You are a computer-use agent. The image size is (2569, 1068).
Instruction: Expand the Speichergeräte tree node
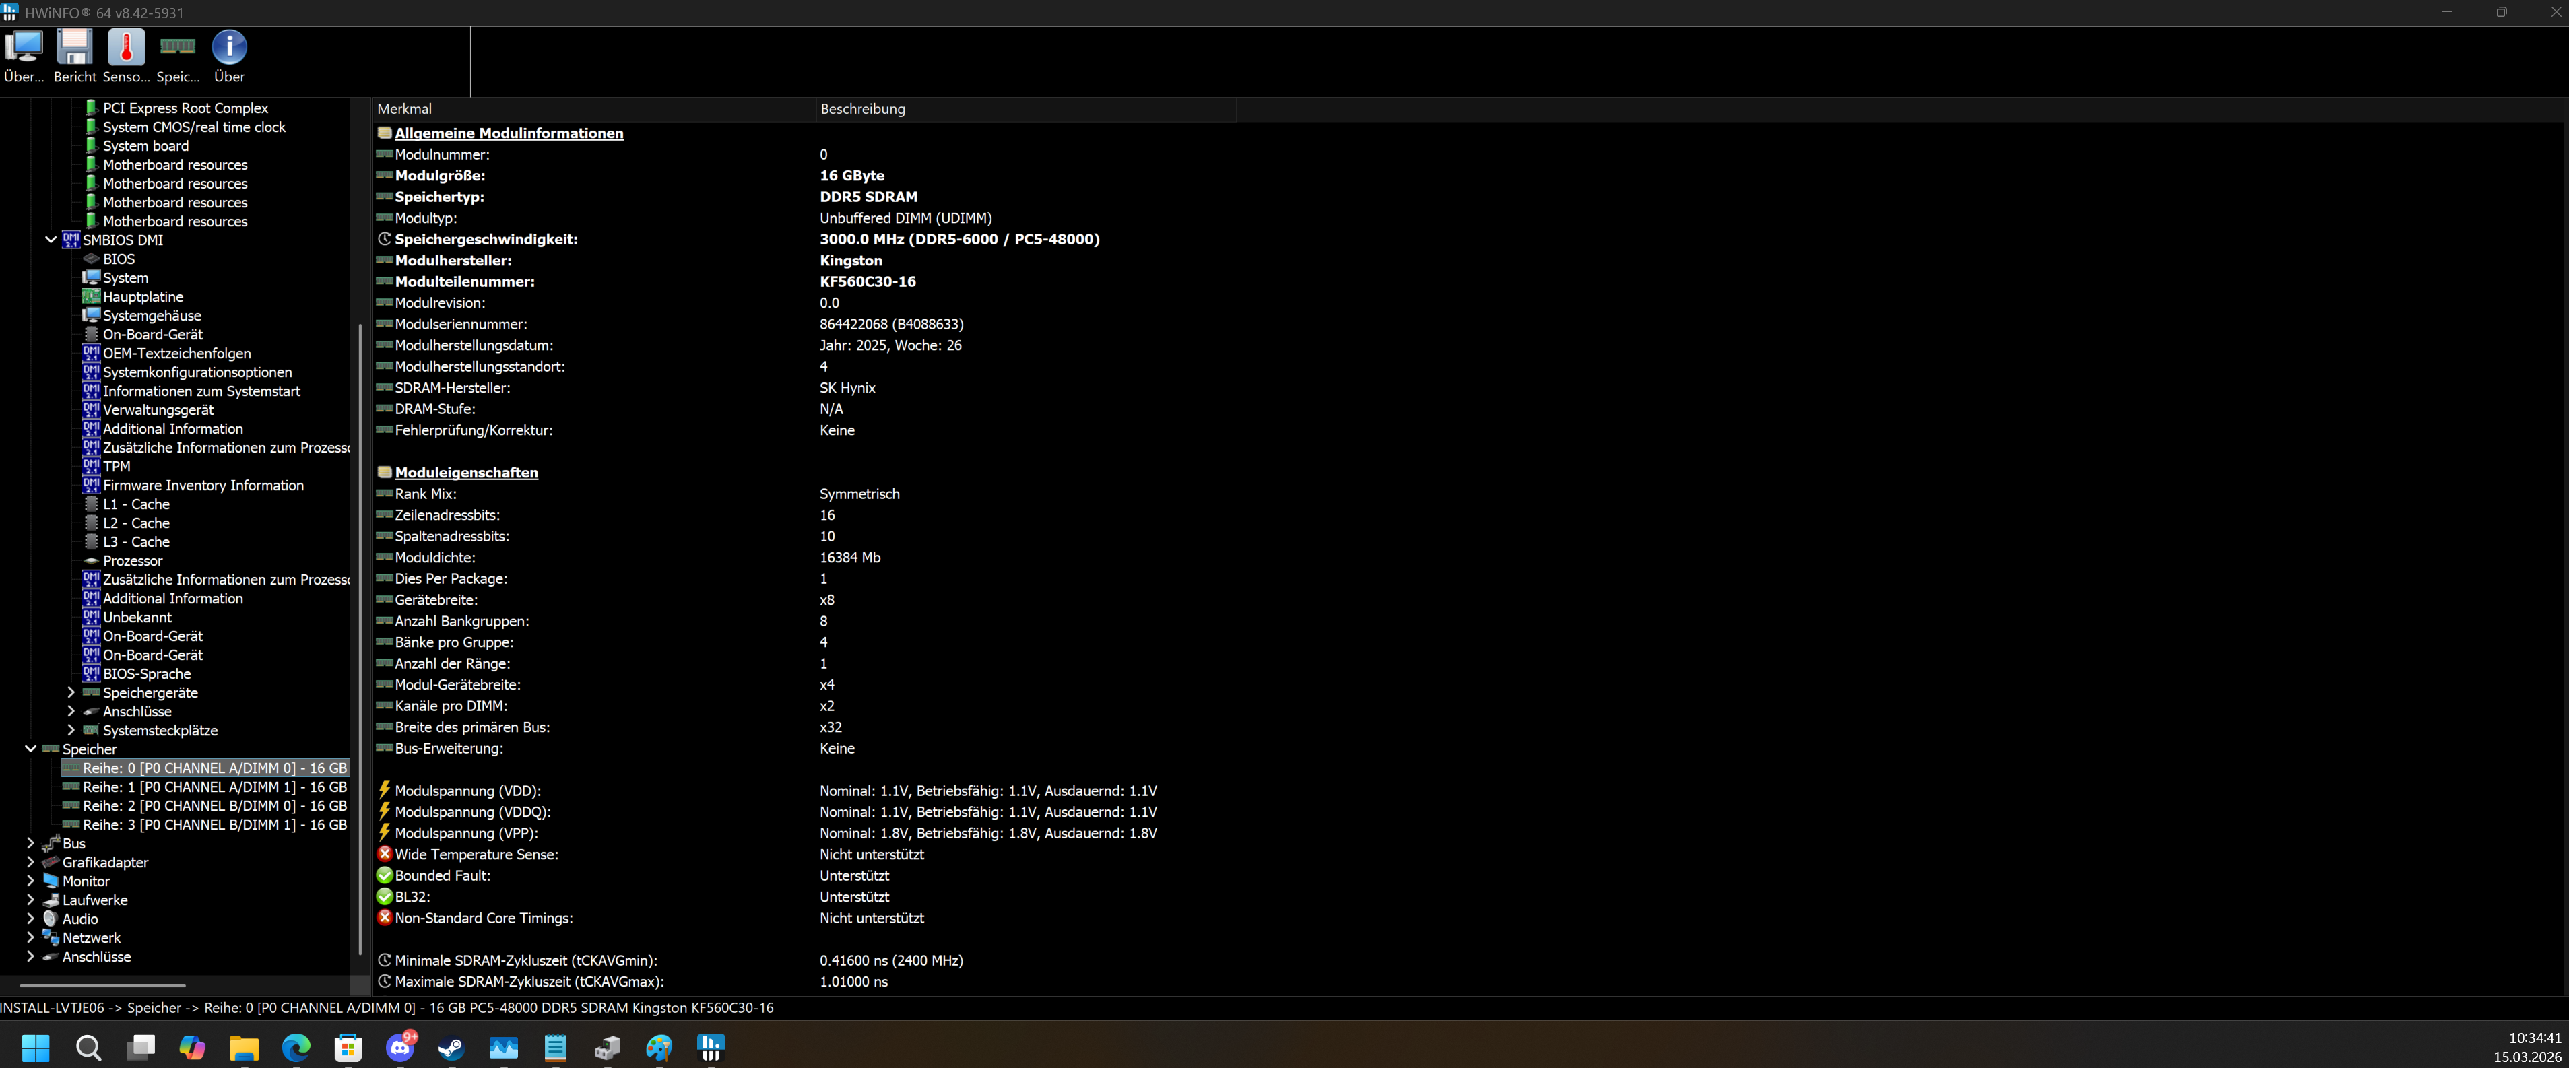tap(71, 693)
